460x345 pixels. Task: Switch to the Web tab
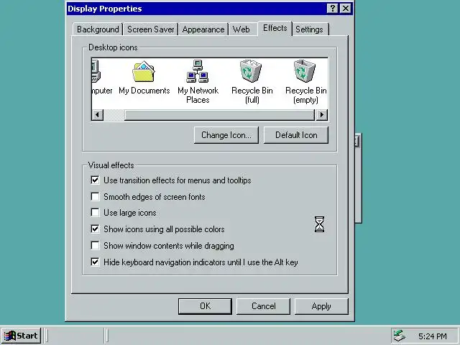[x=241, y=29]
